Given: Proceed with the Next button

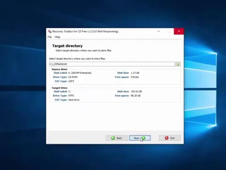Looking at the screenshot, I should tap(140, 138).
